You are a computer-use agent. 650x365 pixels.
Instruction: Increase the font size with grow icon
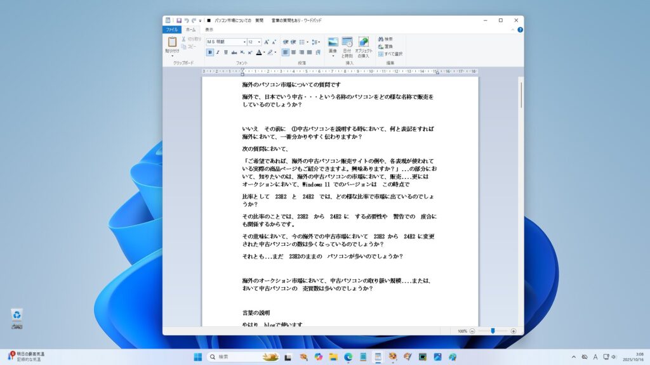[x=267, y=42]
